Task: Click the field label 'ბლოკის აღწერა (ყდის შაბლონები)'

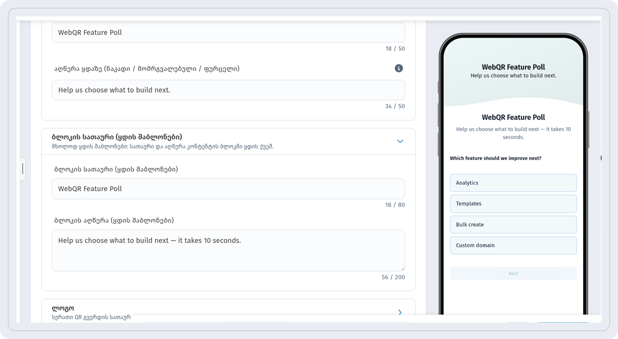Action: point(114,220)
